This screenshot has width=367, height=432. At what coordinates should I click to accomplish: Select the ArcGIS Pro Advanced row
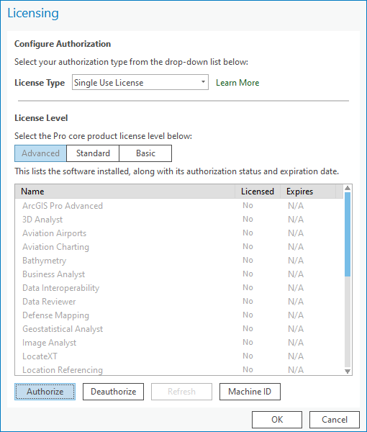pyautogui.click(x=179, y=206)
